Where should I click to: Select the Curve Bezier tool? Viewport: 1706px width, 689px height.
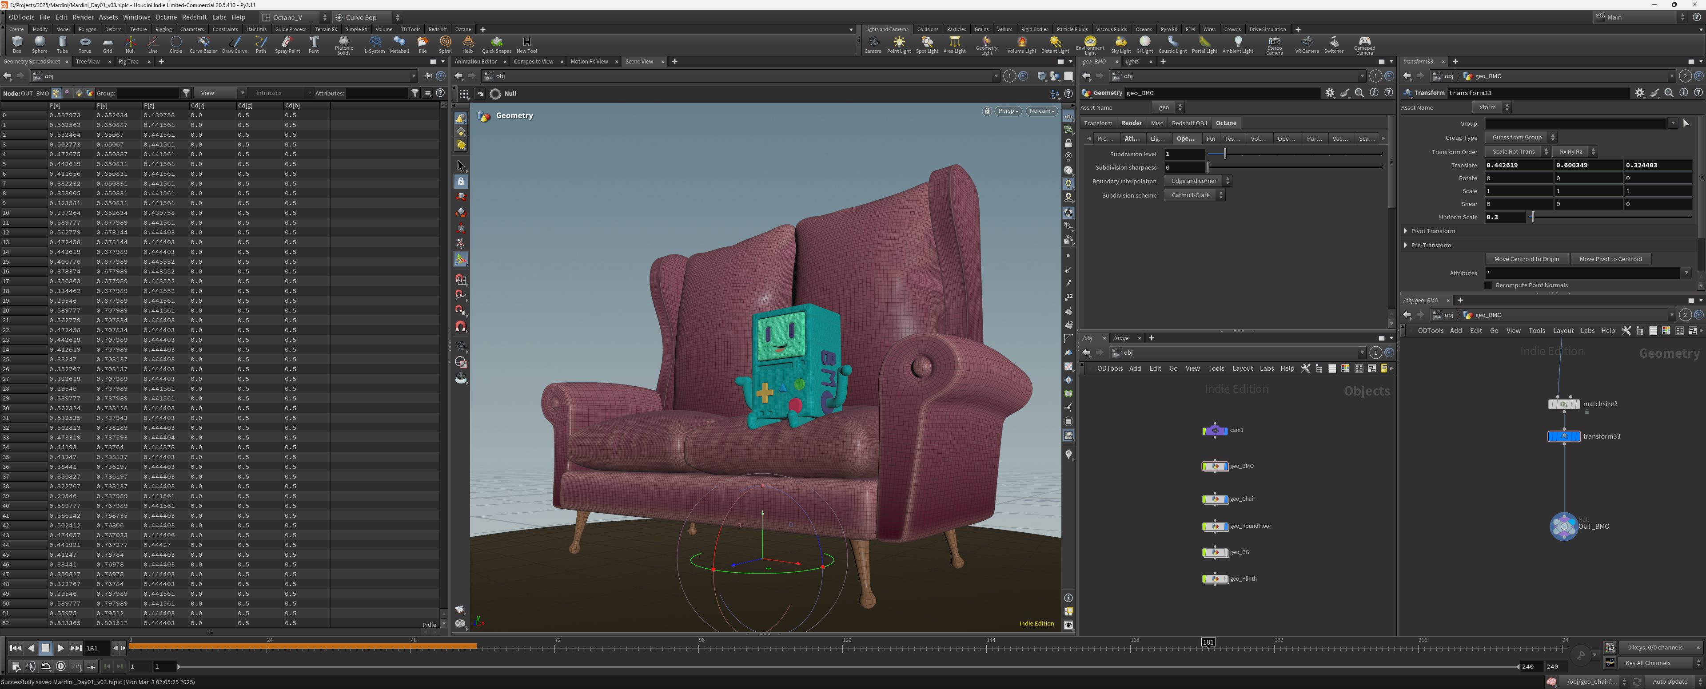[203, 44]
